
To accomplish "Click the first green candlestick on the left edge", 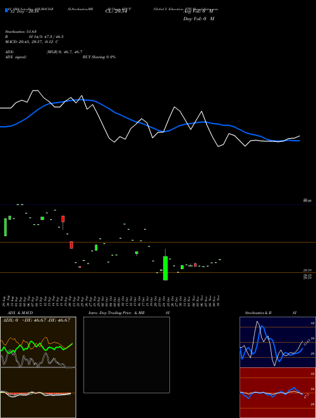I will coord(5,227).
